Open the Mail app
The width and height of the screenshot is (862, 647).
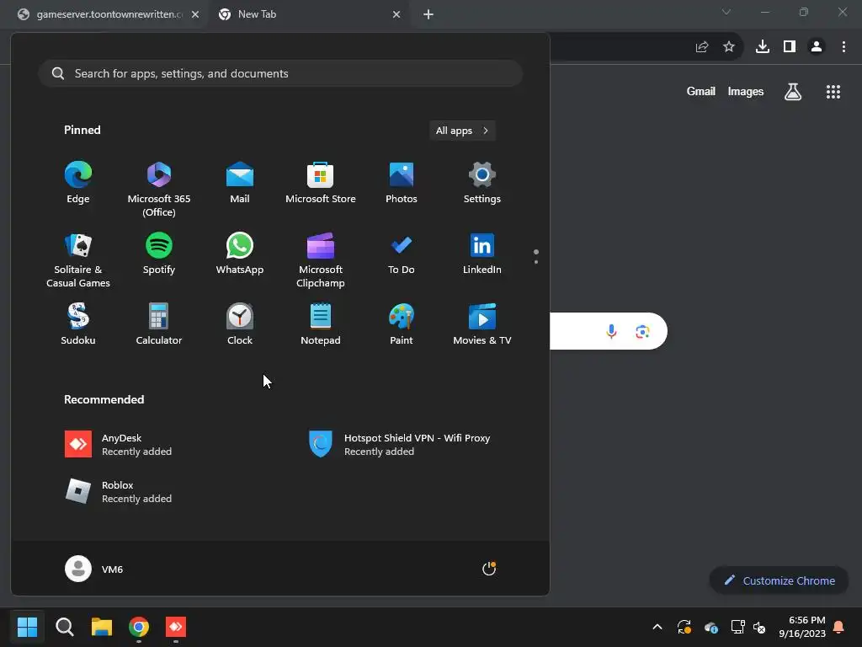[240, 183]
